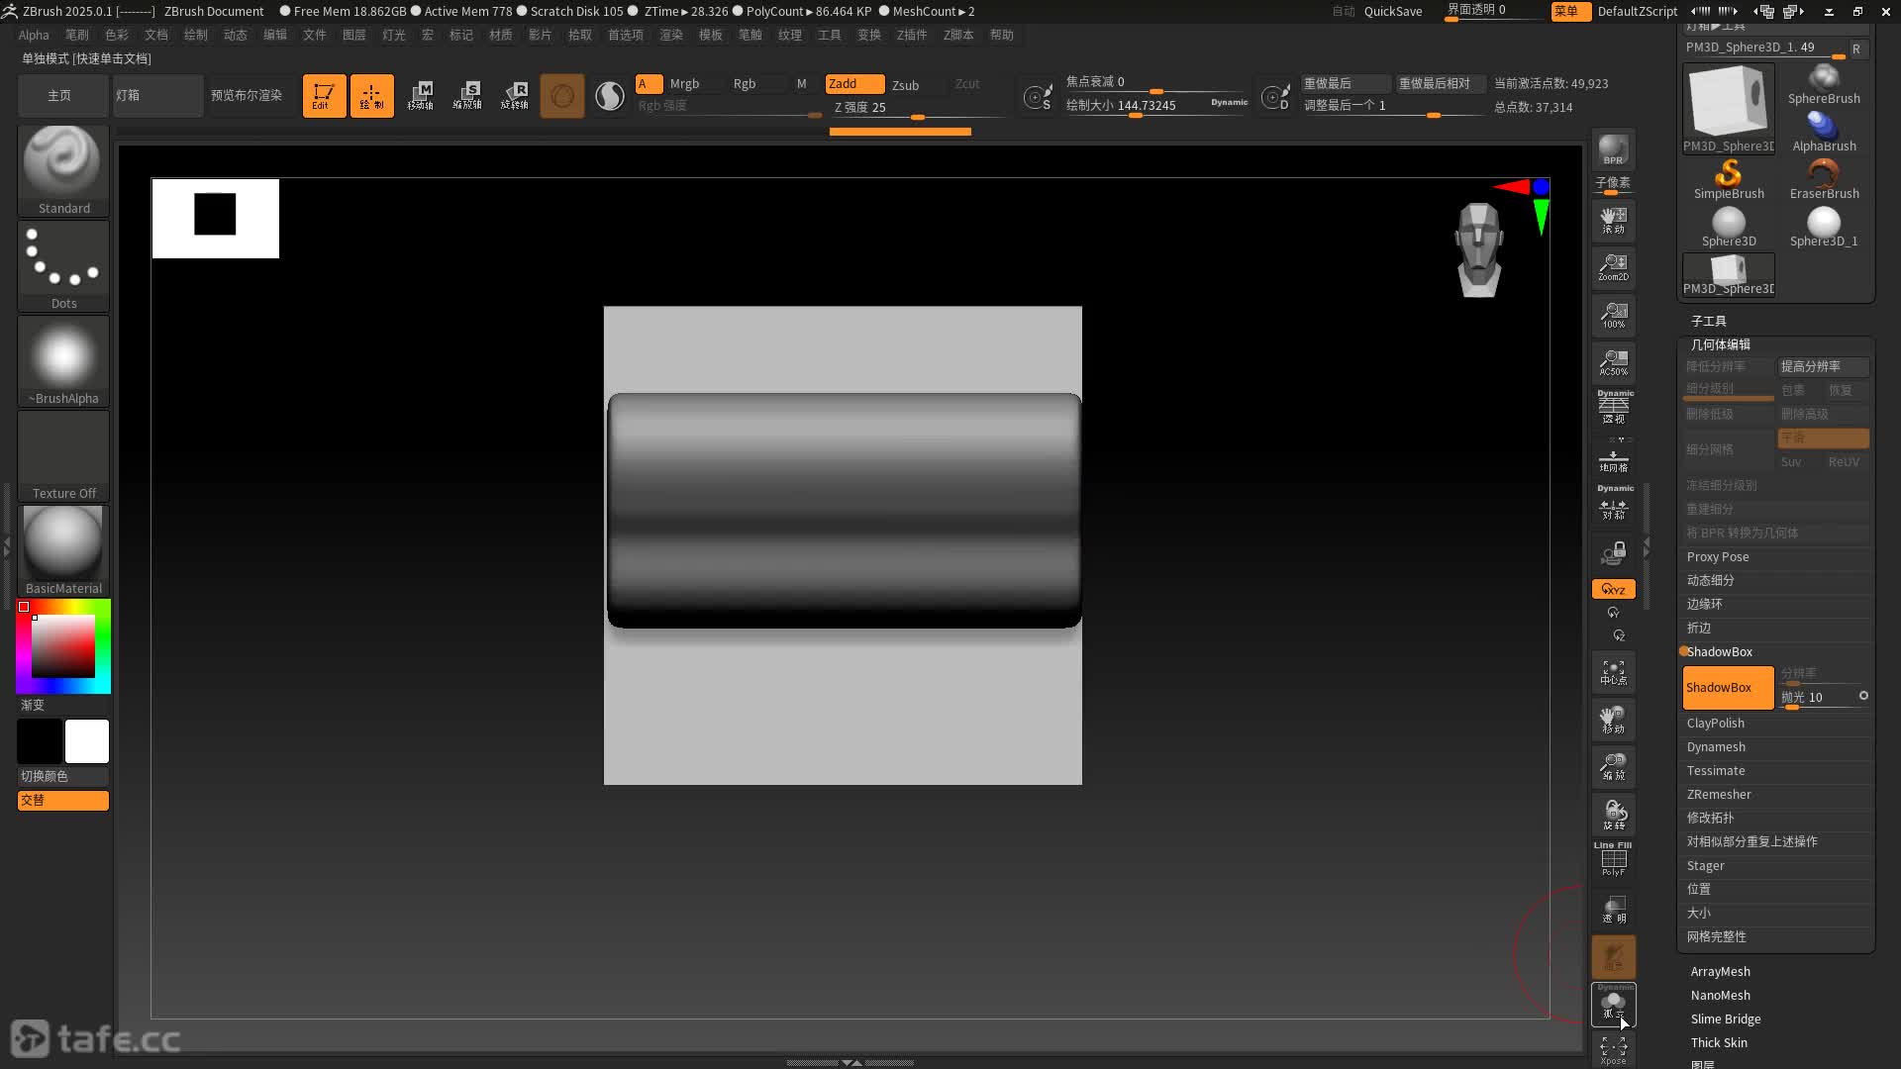Open the Alpha menu
This screenshot has width=1901, height=1069.
pyautogui.click(x=34, y=35)
